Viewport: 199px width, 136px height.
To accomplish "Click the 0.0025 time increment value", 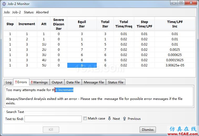I will (175, 50).
